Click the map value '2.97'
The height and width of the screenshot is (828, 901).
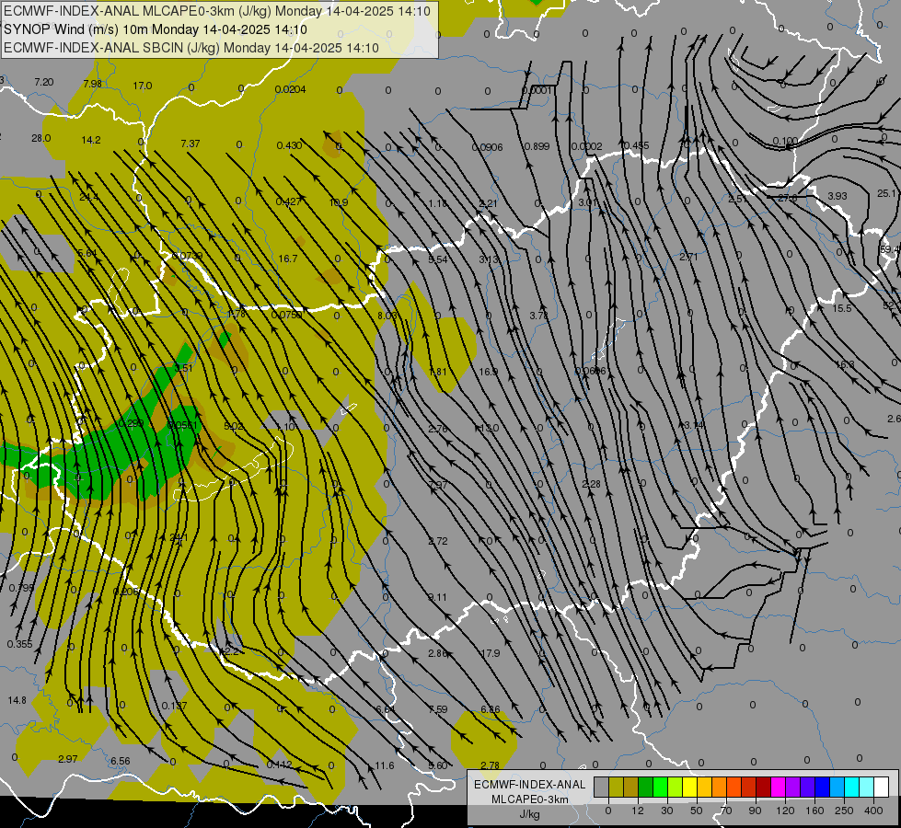(x=68, y=759)
